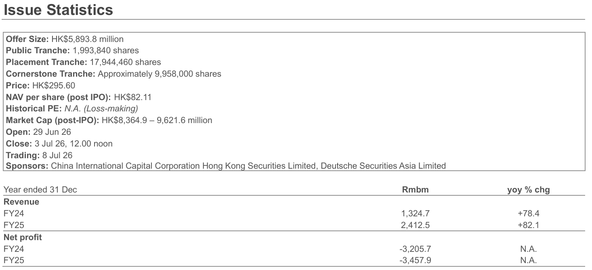The height and width of the screenshot is (270, 592).
Task: Select FY25 net profit value -3,457.9
Action: [x=415, y=261]
